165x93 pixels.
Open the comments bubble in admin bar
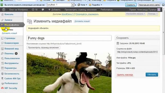[x=43, y=10]
